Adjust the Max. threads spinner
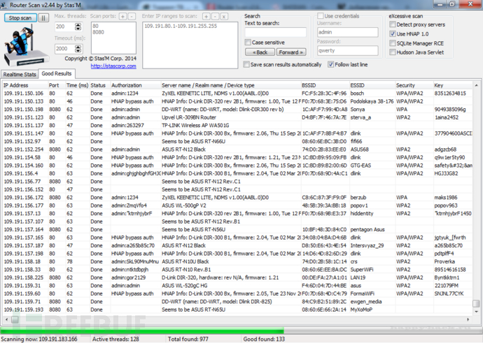 pyautogui.click(x=78, y=27)
